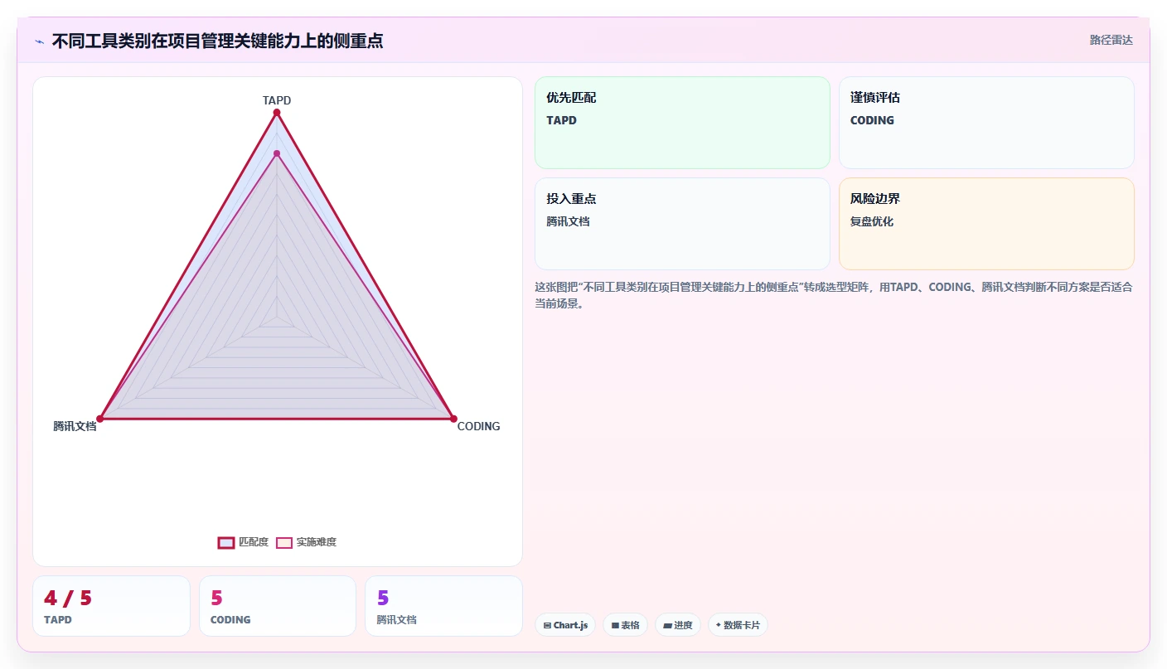1167x669 pixels.
Task: Click the icon beside the chart title
Action: point(40,41)
